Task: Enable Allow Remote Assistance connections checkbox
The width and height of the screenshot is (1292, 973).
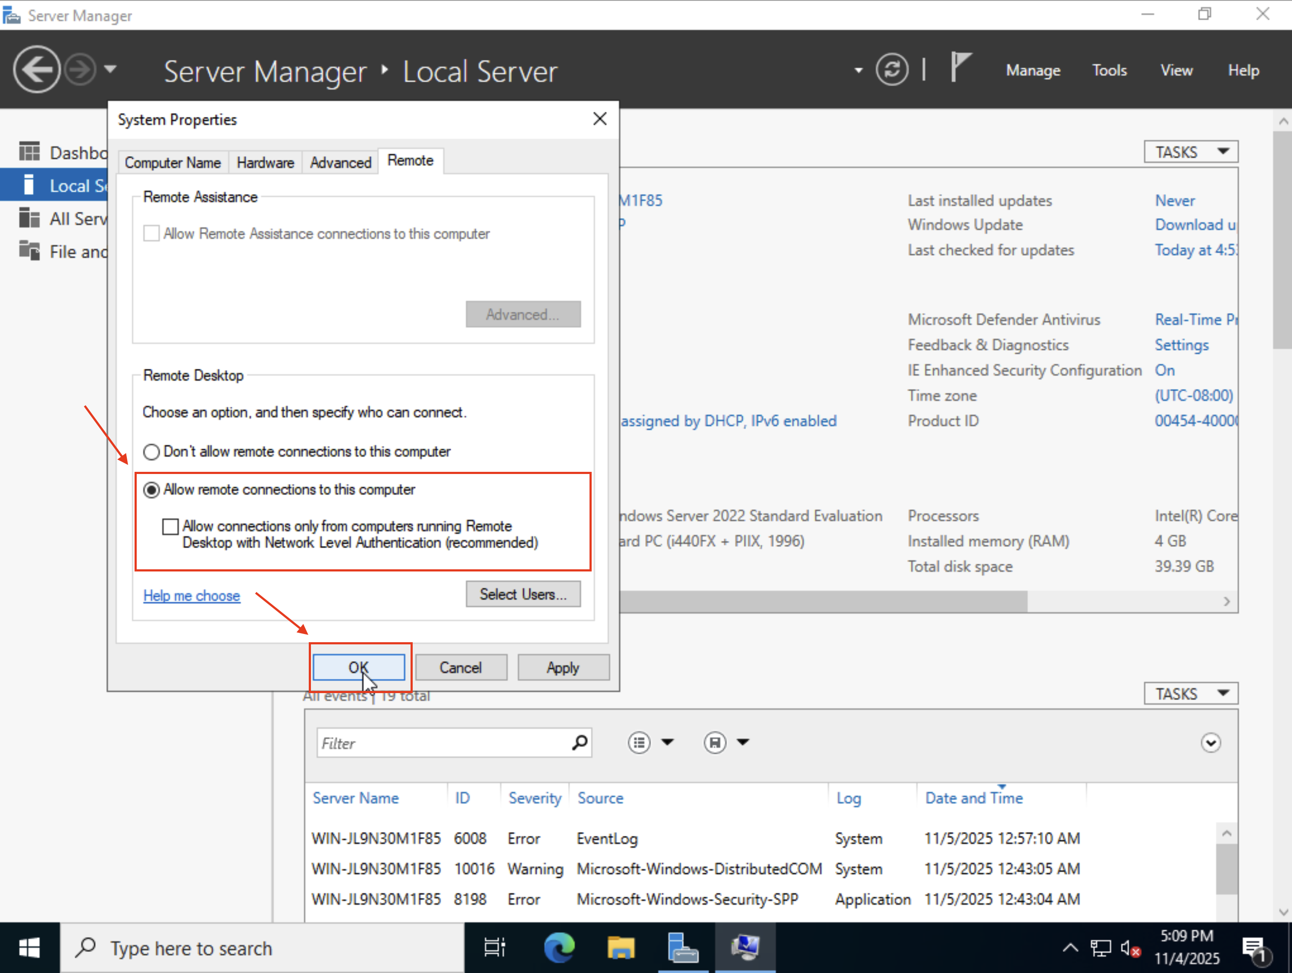Action: click(151, 233)
